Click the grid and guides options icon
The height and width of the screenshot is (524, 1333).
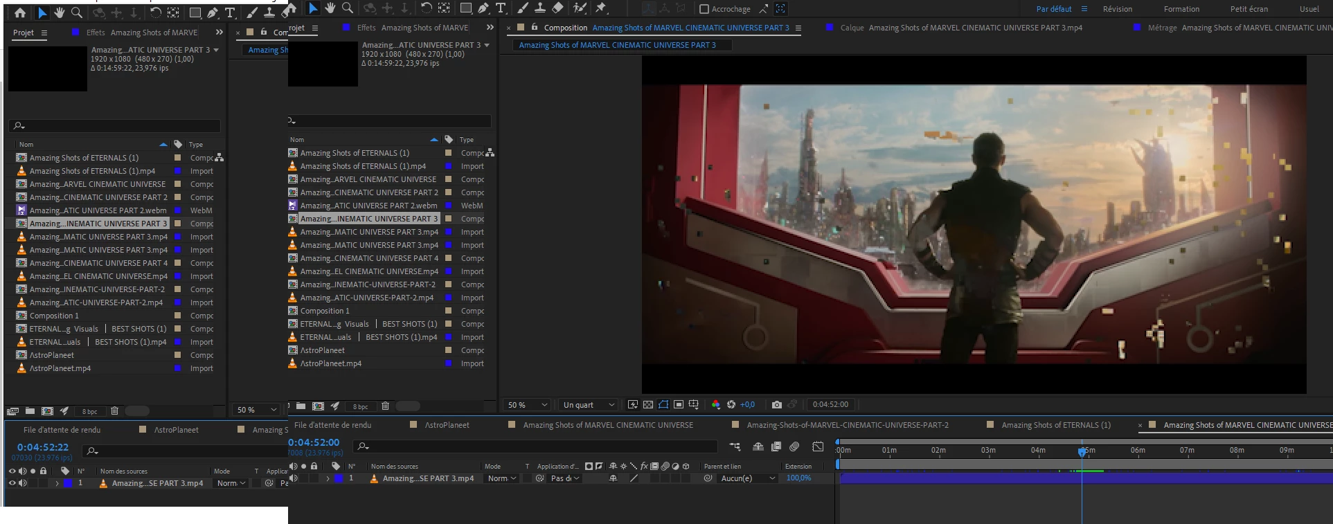coord(693,405)
